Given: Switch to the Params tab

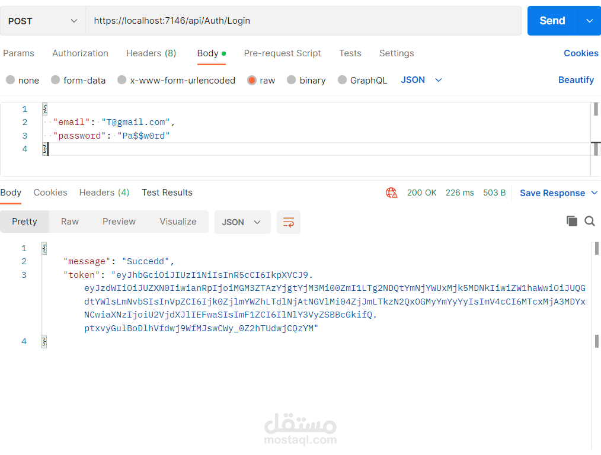Looking at the screenshot, I should click(x=18, y=53).
